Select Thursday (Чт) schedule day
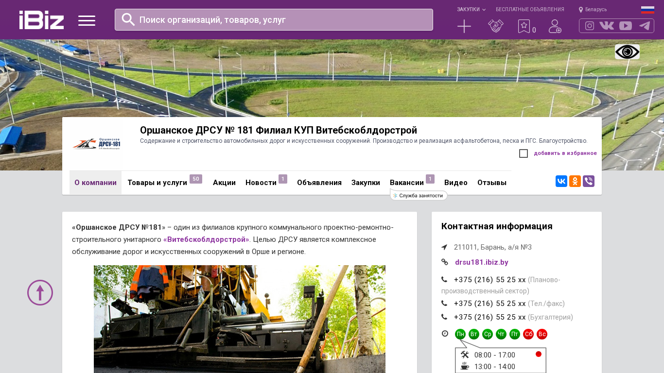 (x=501, y=334)
